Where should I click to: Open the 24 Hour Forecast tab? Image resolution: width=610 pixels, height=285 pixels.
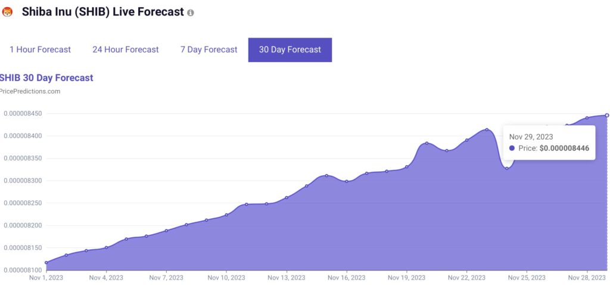[x=126, y=49]
